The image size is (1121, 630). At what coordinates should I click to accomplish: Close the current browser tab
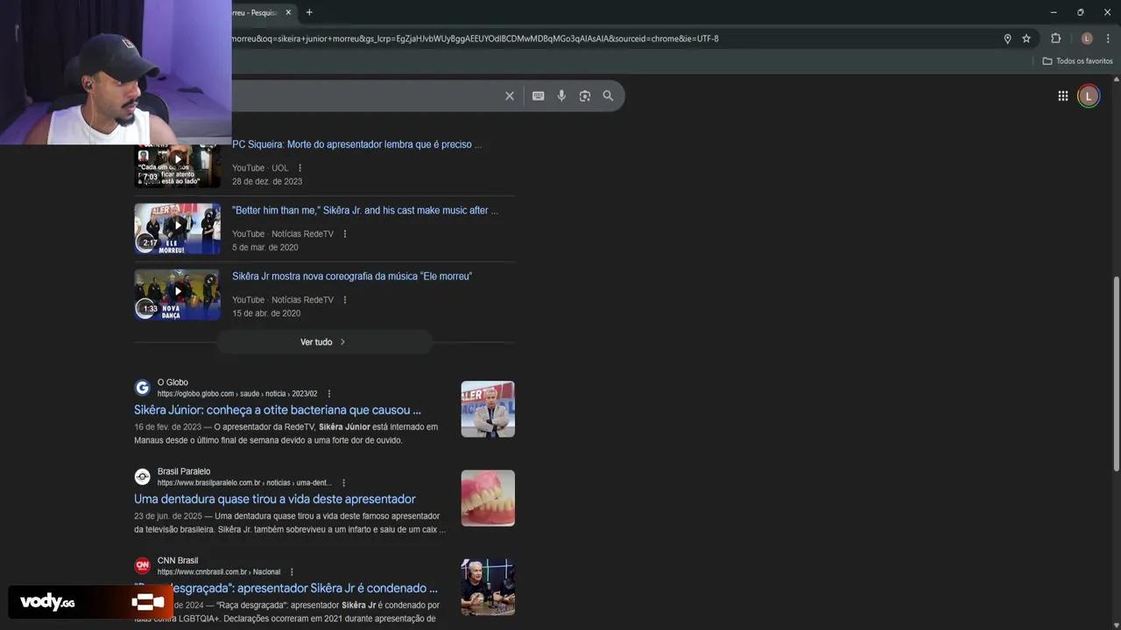pyautogui.click(x=288, y=12)
